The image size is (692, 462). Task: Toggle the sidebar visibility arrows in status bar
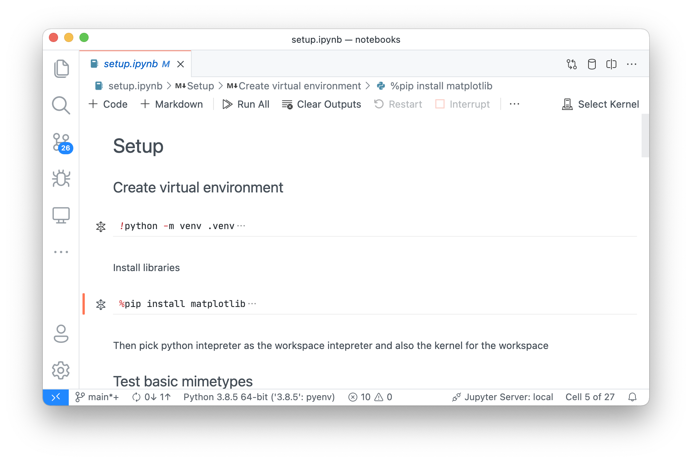click(56, 397)
